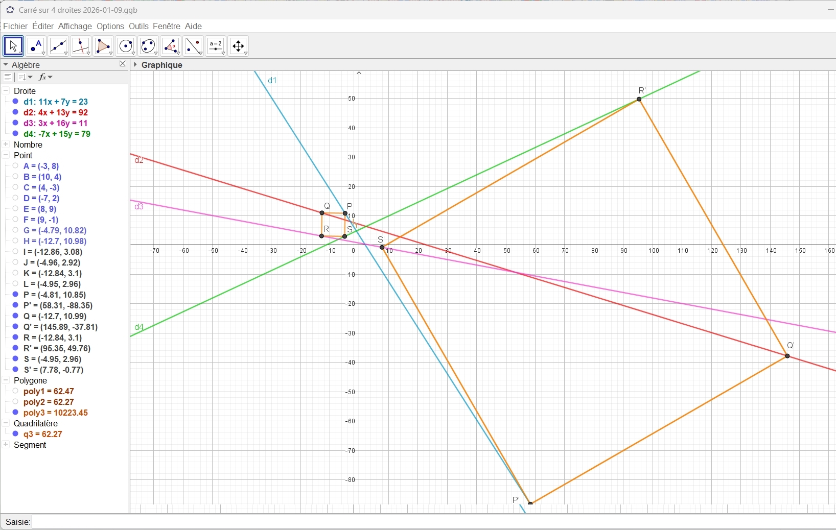Select point S' on the graph
This screenshot has height=530, width=836.
tap(383, 248)
